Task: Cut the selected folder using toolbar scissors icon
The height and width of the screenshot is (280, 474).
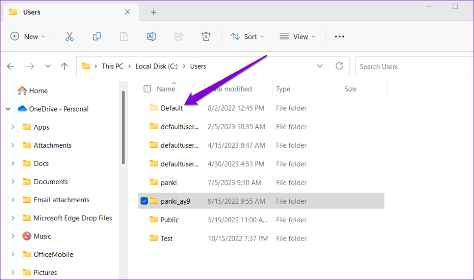Action: click(x=69, y=36)
